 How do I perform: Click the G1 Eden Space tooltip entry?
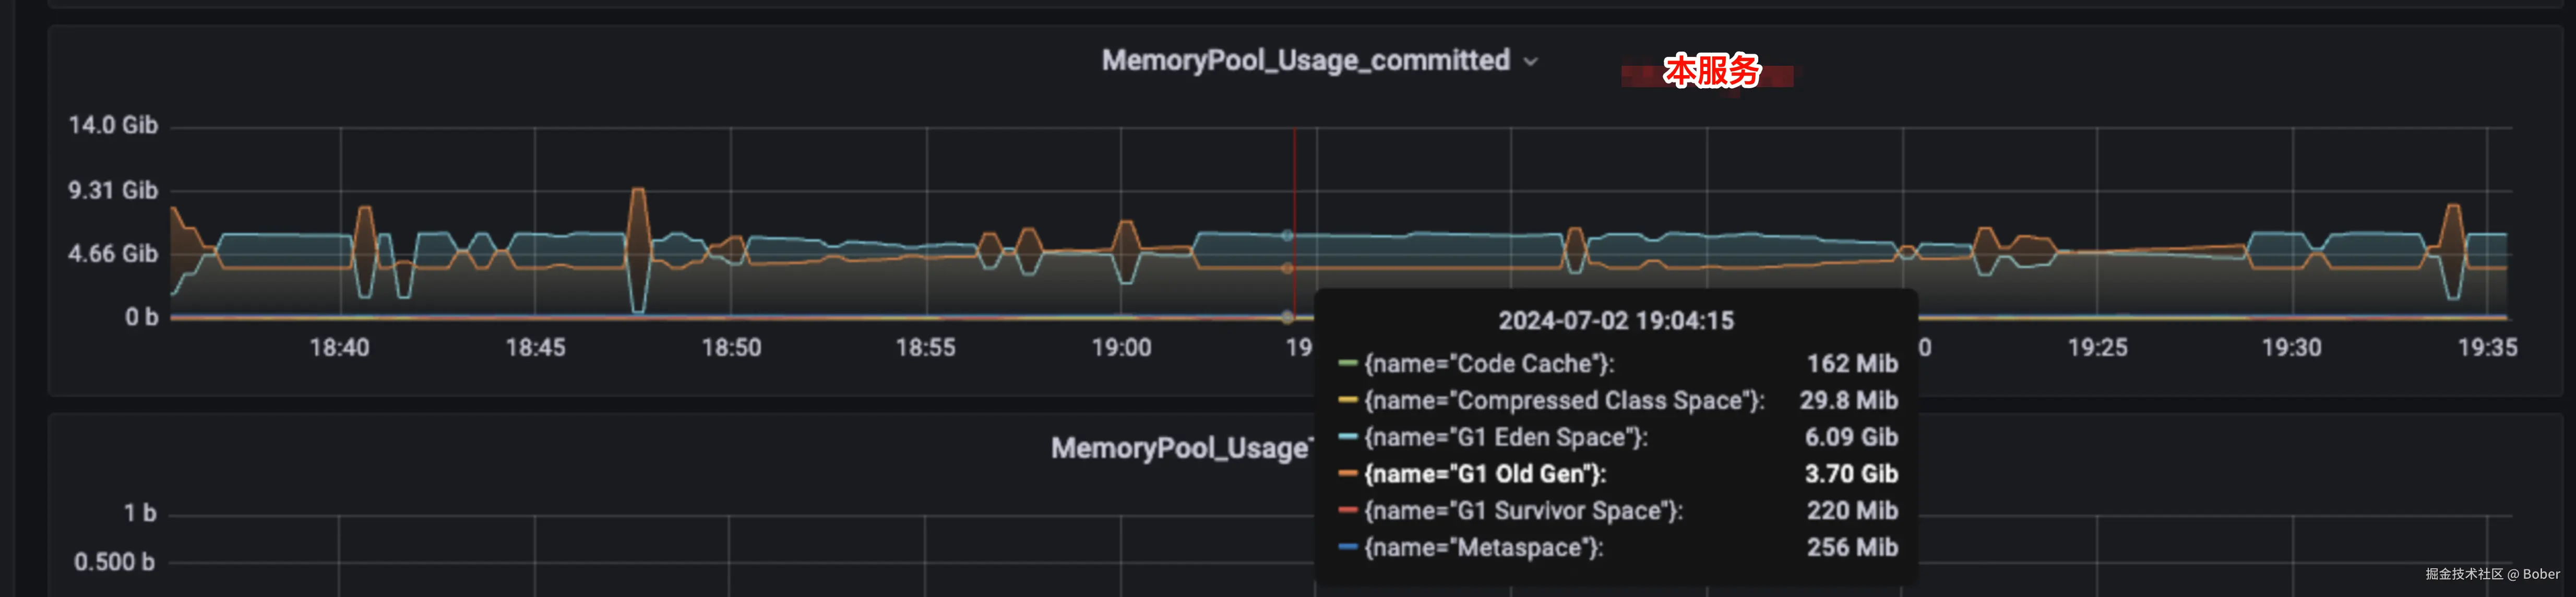tap(1505, 438)
